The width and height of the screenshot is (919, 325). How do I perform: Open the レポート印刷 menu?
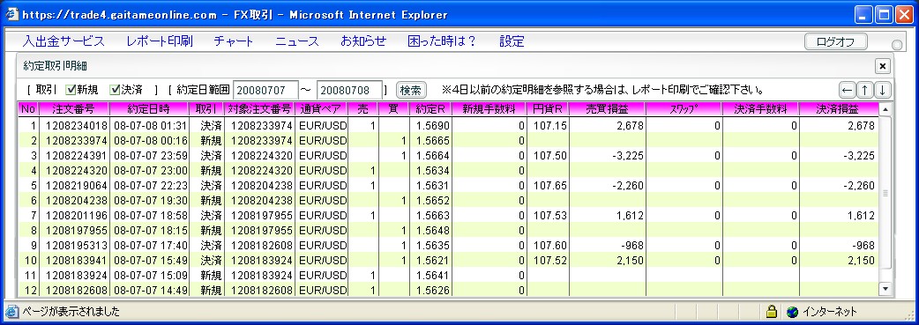(160, 41)
